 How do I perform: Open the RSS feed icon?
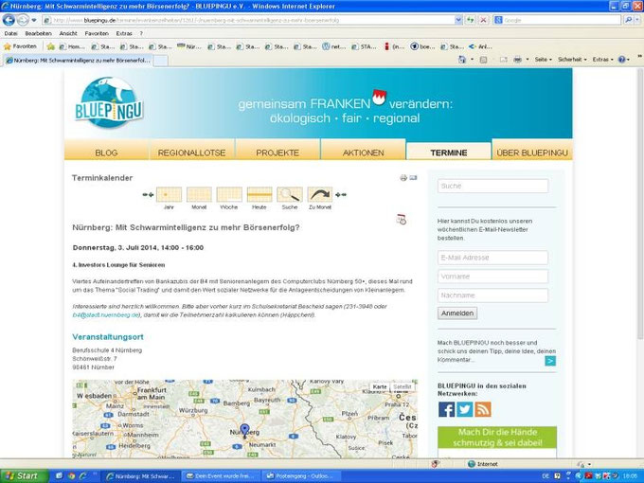[x=483, y=409]
